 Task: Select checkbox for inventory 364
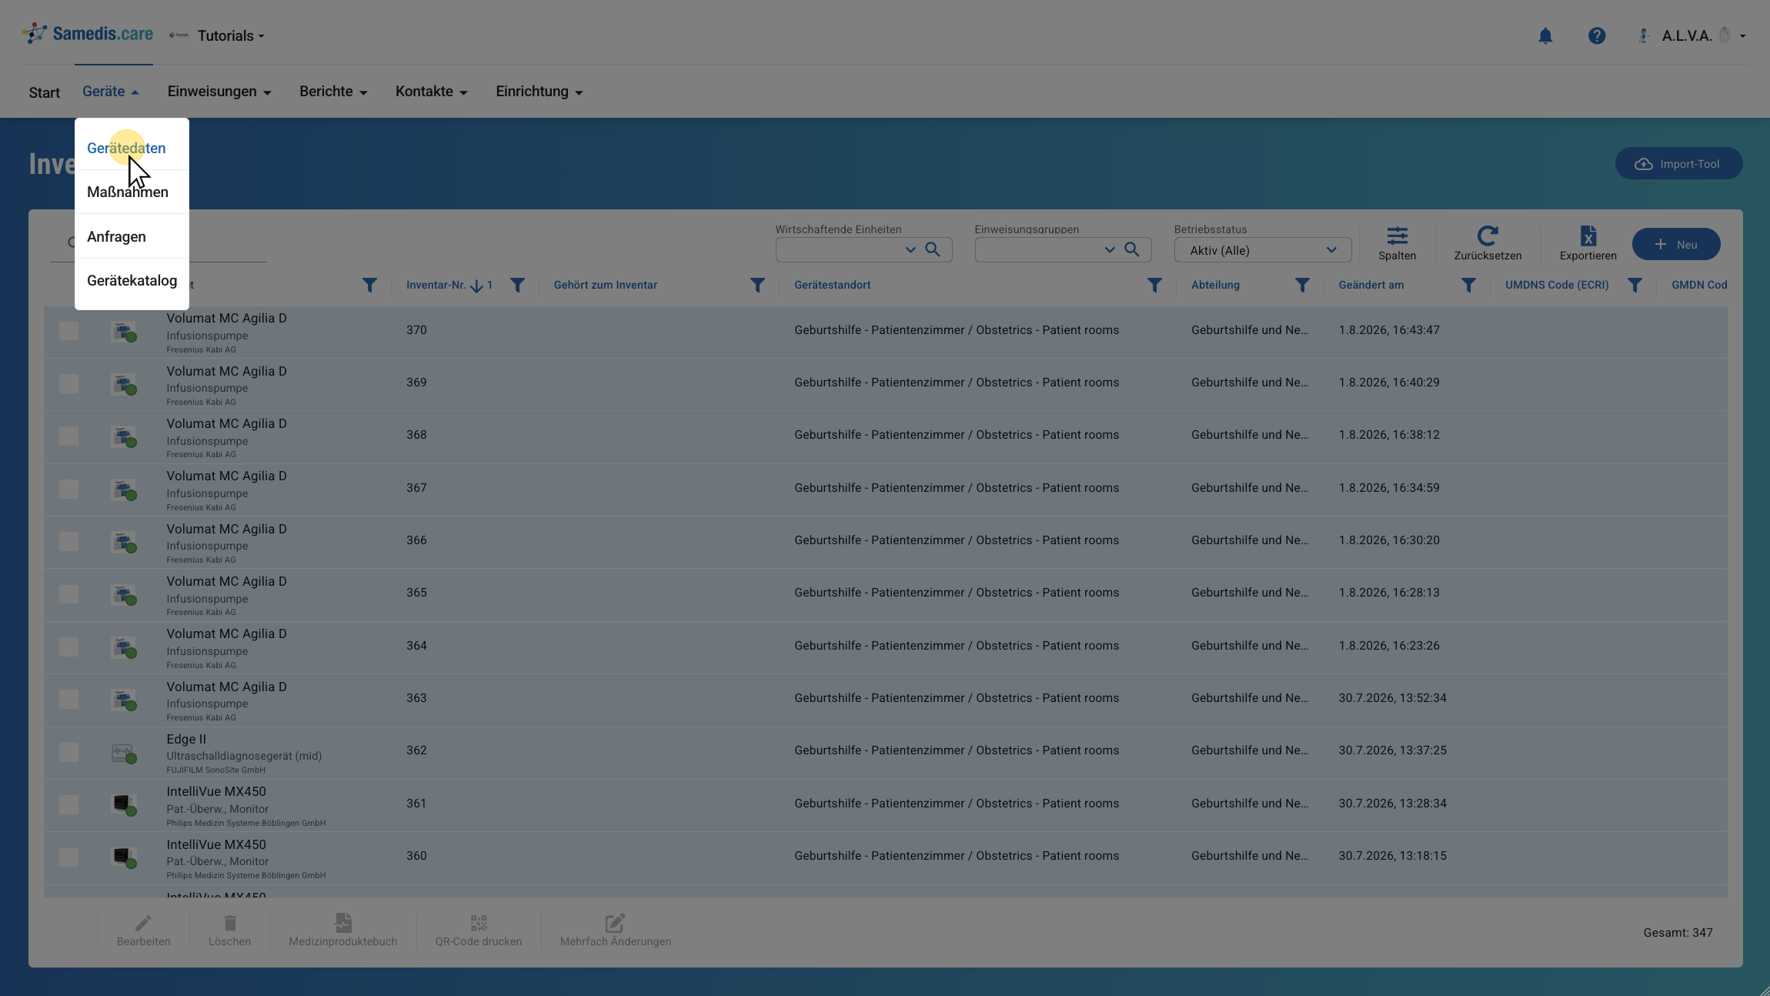[68, 647]
